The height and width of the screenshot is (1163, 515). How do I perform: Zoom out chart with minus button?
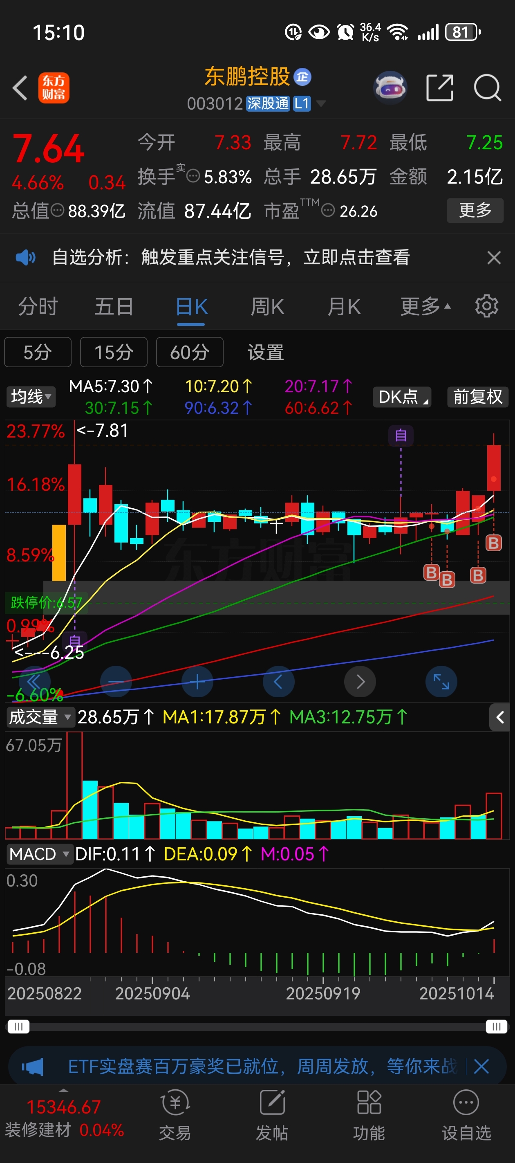point(116,682)
